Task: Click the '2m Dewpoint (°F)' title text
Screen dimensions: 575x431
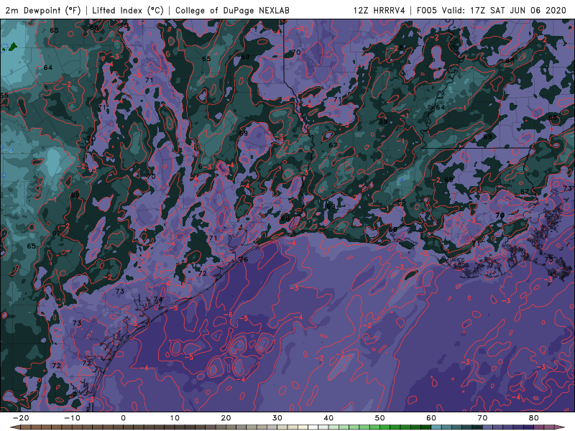Action: tap(43, 10)
